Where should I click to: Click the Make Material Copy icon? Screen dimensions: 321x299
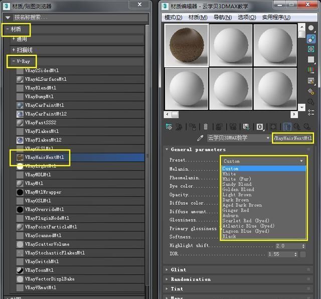(x=219, y=127)
